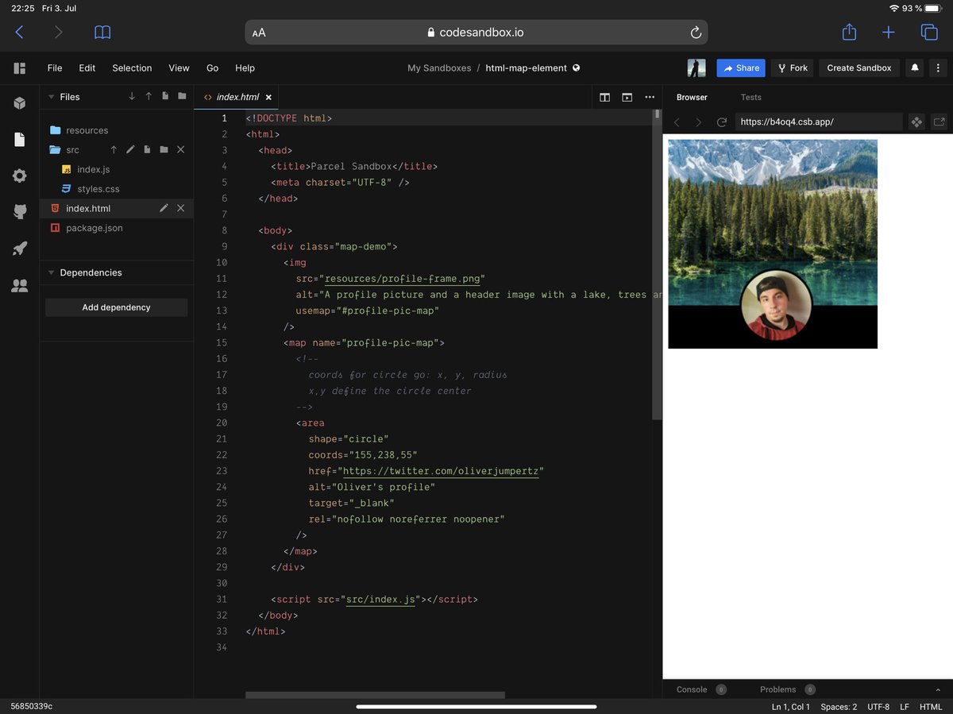
Task: Open package.json in file tree
Action: point(95,228)
